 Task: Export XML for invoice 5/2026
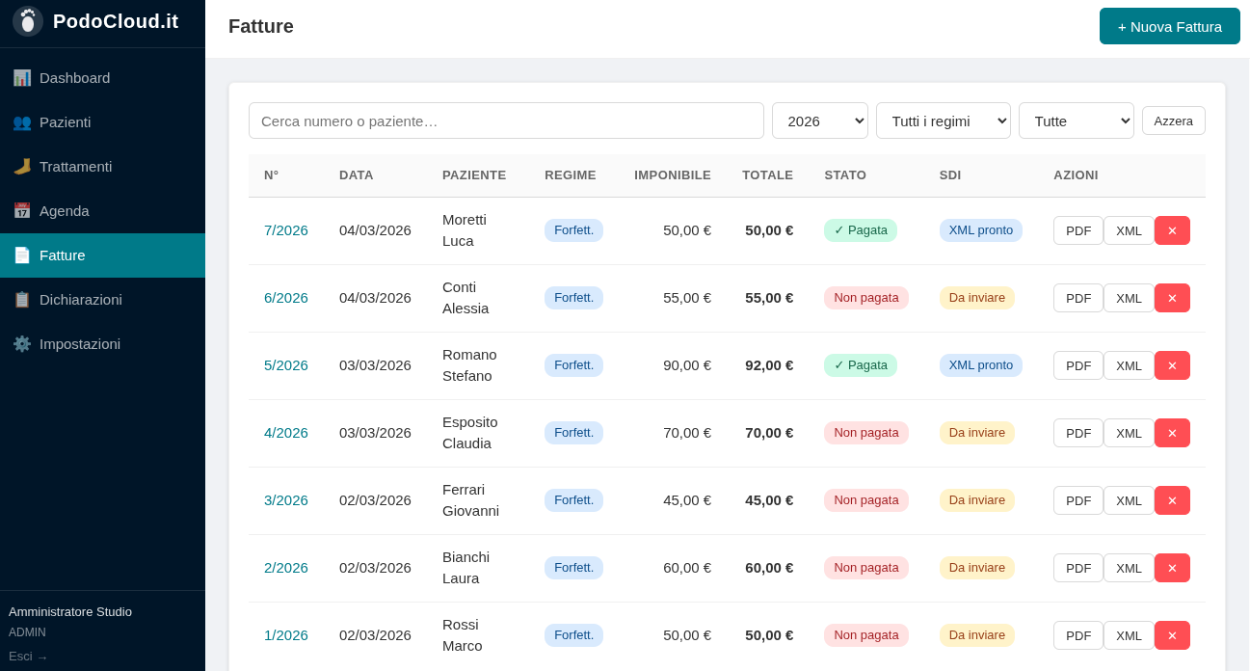point(1129,365)
